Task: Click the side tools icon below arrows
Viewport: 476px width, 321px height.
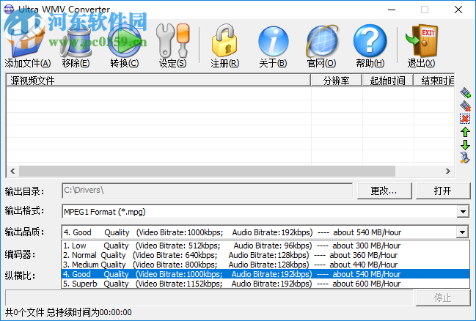Action: [x=465, y=158]
